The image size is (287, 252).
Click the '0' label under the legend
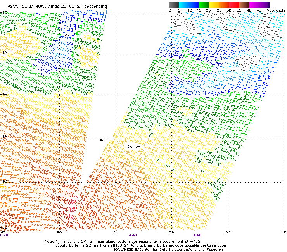click(170, 10)
